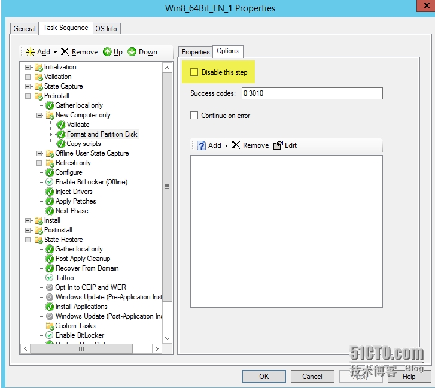Switch to the Task Sequence tab
The width and height of the screenshot is (435, 388).
tap(66, 28)
